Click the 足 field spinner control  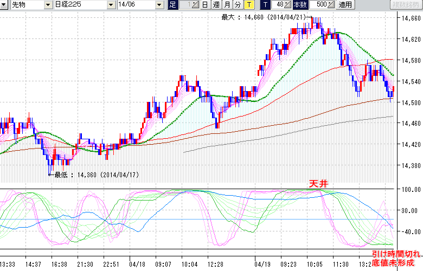(197, 5)
